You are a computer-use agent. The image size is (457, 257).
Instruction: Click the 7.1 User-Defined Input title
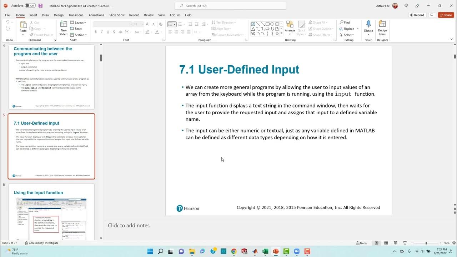pyautogui.click(x=239, y=69)
